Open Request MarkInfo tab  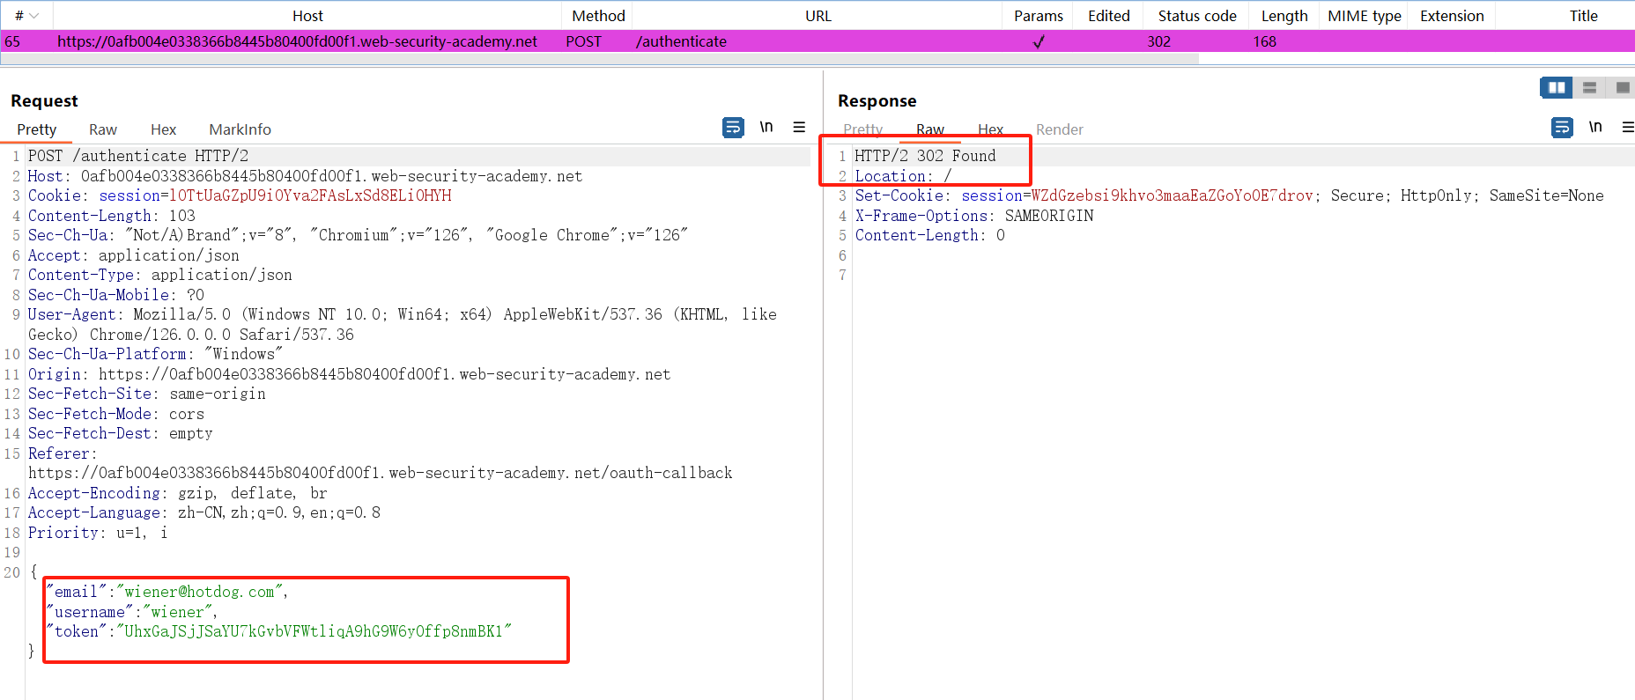coord(240,129)
